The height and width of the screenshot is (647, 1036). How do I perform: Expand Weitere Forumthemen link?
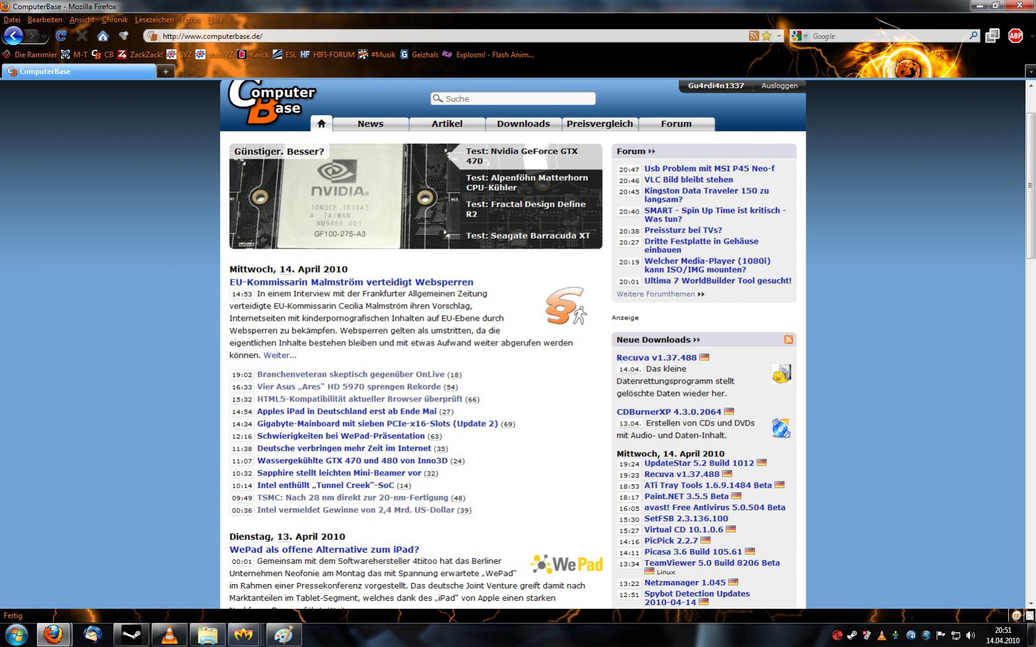pyautogui.click(x=660, y=294)
